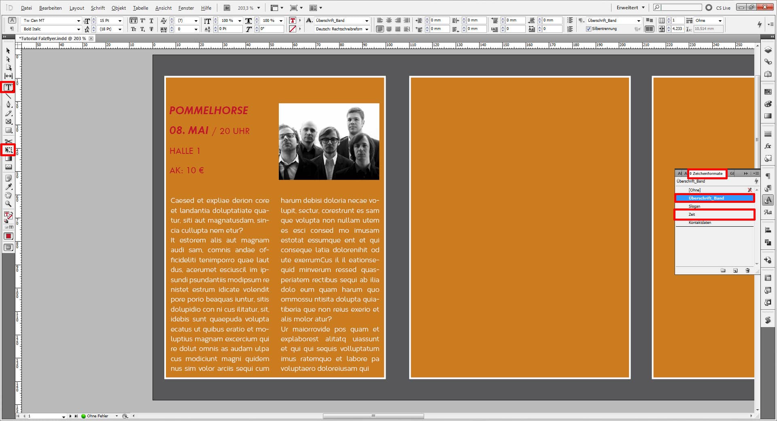Click the new style icon in Zeichenformate panel
Viewport: 777px width, 421px height.
735,270
